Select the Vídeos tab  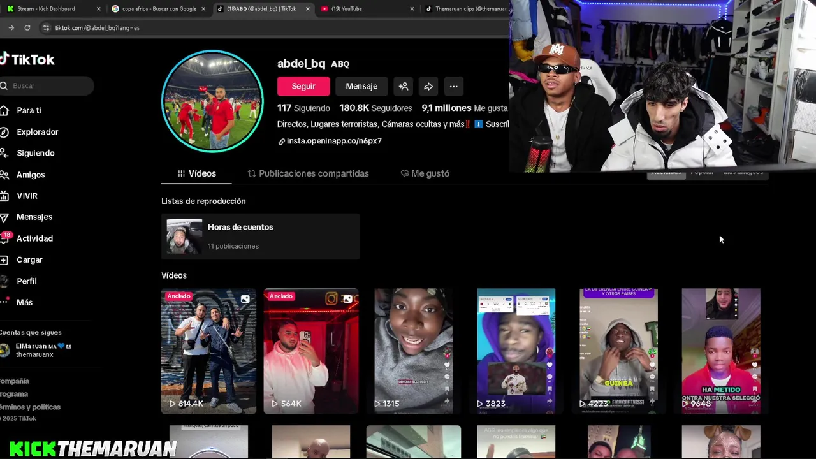click(x=196, y=173)
